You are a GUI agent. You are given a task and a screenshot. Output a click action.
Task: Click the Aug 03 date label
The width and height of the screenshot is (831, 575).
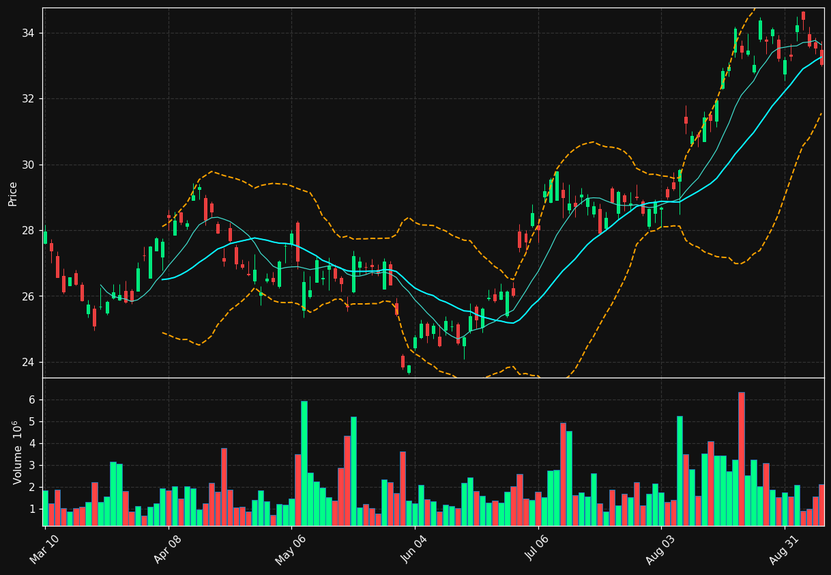click(660, 548)
